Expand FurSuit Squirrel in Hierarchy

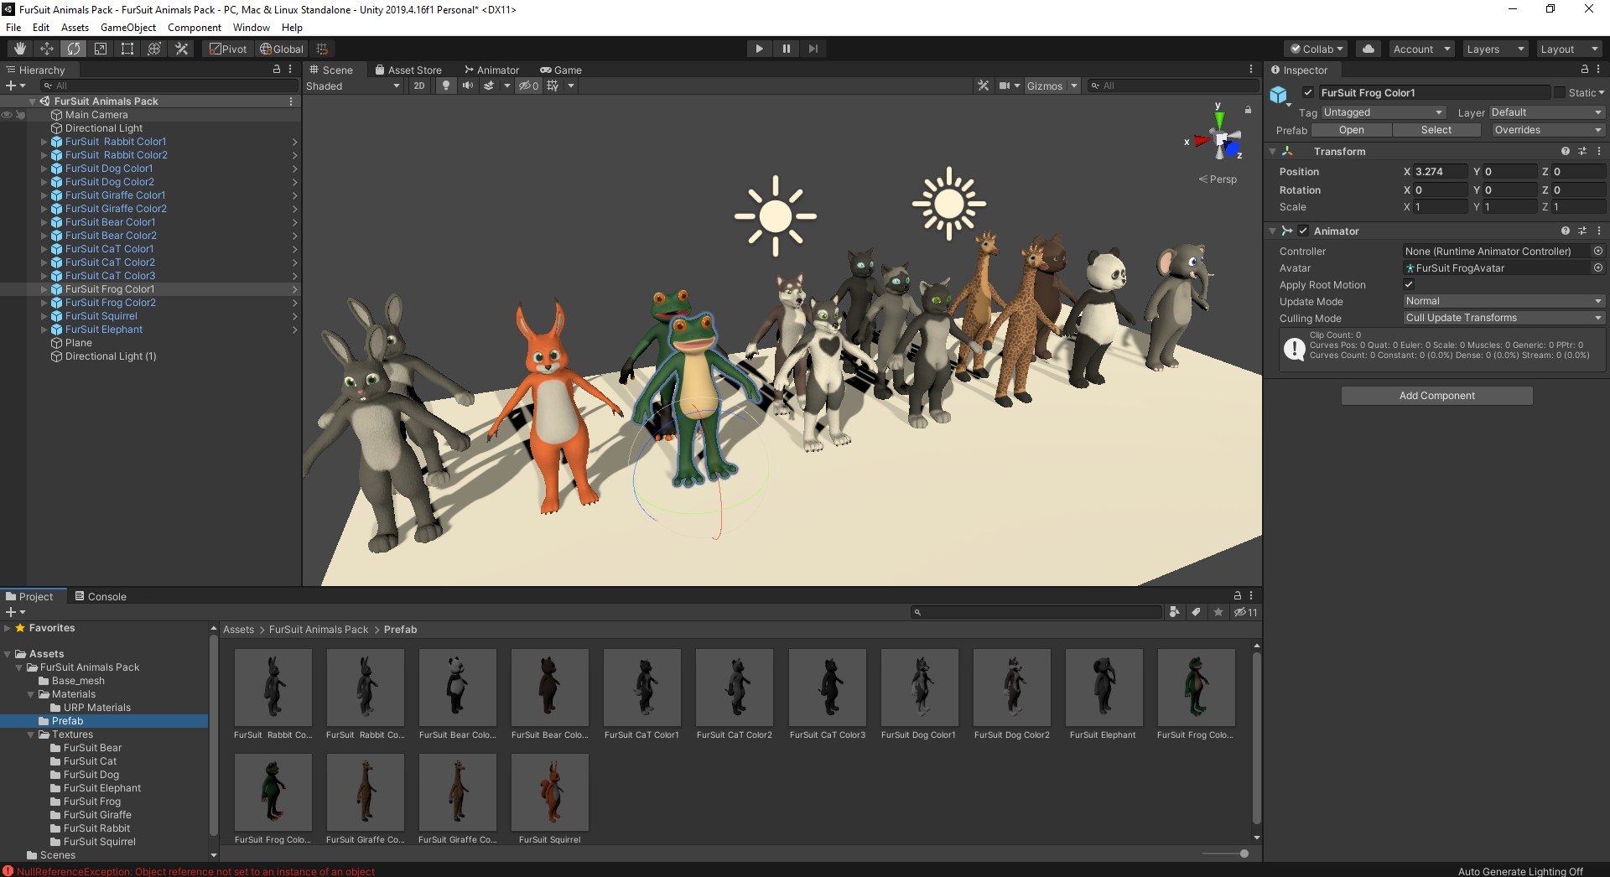pos(44,316)
